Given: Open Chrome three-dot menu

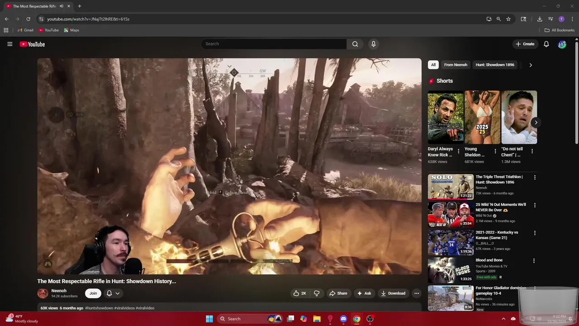Looking at the screenshot, I should point(572,19).
